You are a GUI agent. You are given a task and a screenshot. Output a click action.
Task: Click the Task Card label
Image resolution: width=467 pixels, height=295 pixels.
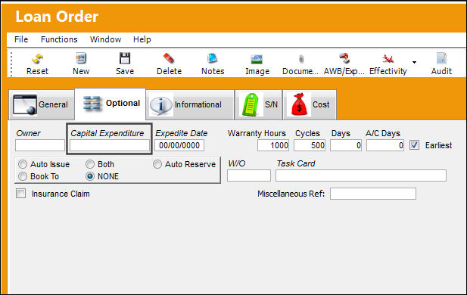[x=296, y=163]
